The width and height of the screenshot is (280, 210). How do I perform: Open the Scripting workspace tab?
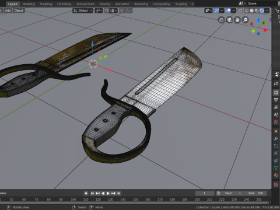[x=181, y=4]
